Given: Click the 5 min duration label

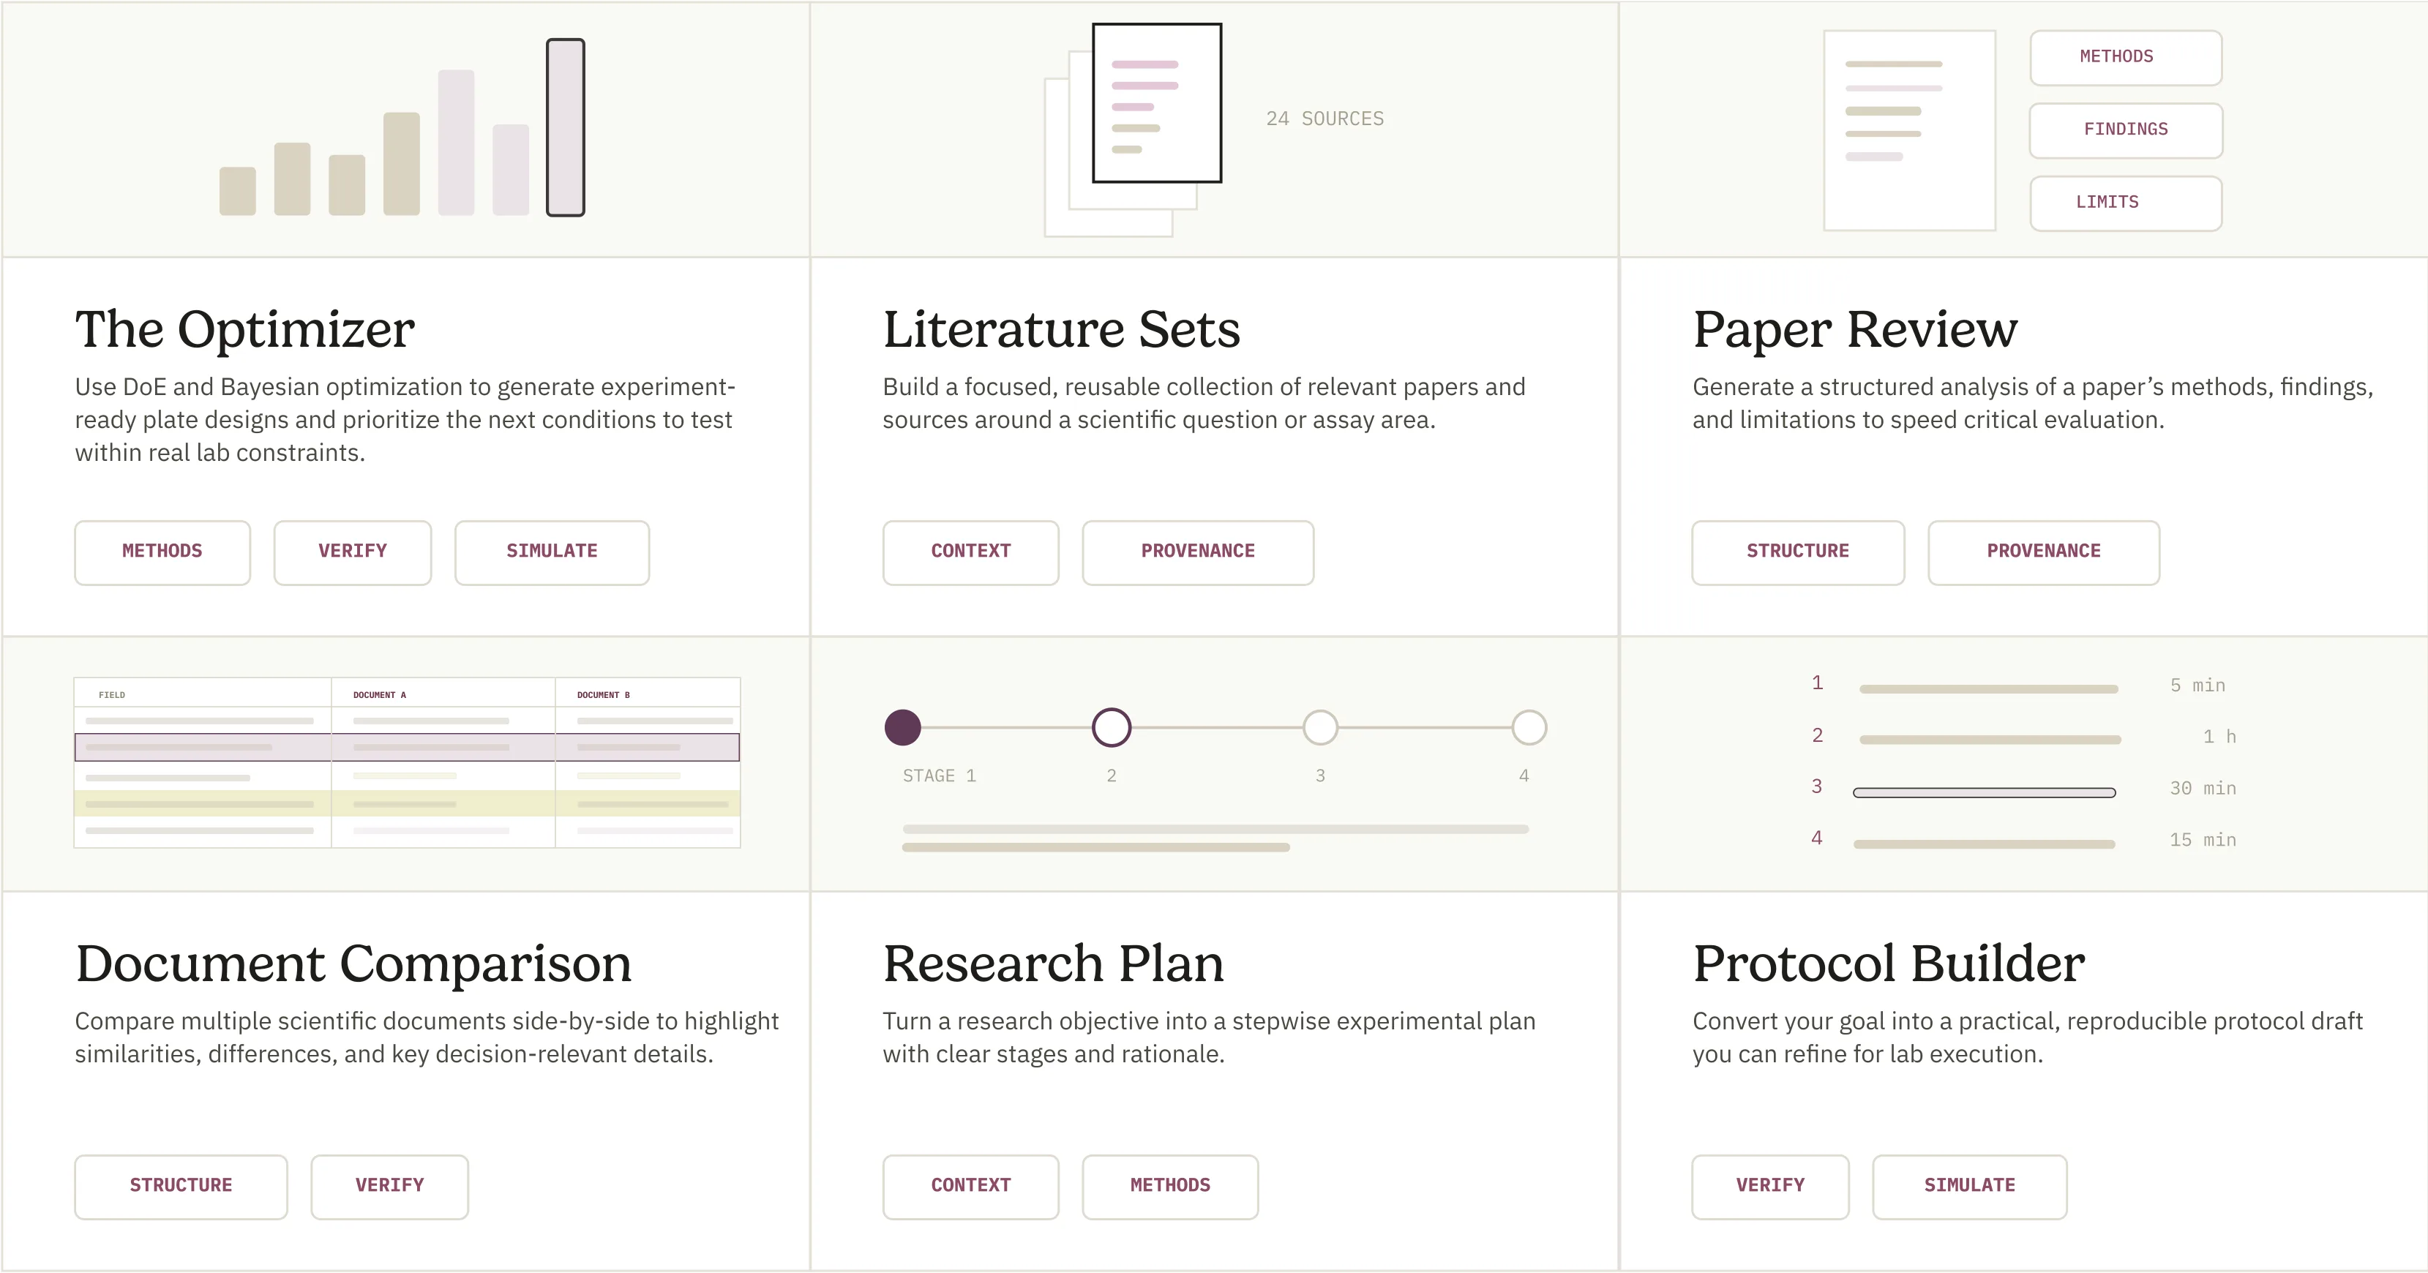Looking at the screenshot, I should [2197, 686].
